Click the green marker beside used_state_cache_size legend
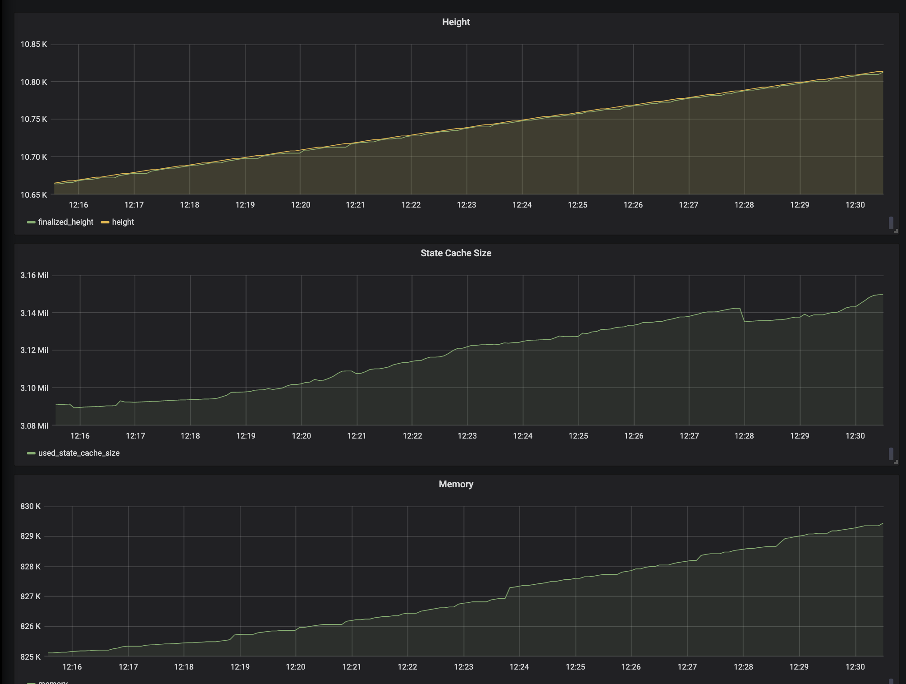Viewport: 906px width, 684px height. point(31,453)
